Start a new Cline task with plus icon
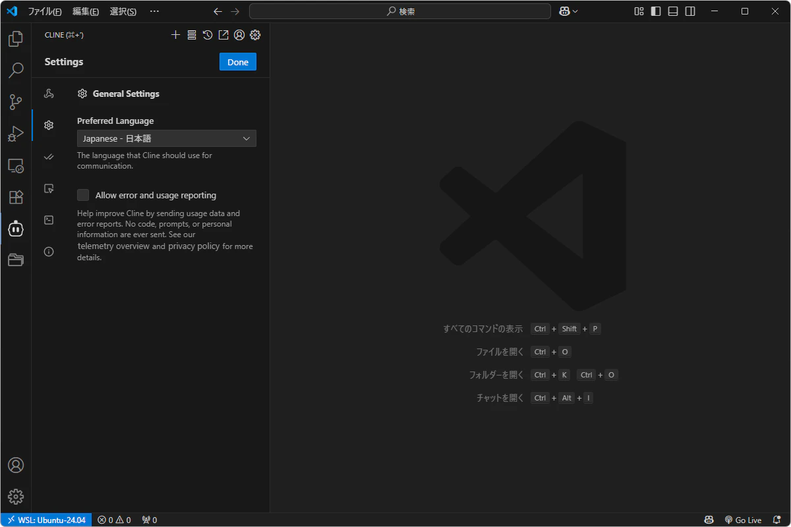The image size is (791, 527). [175, 35]
